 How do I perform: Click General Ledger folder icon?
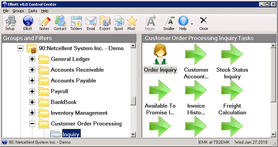[43, 60]
